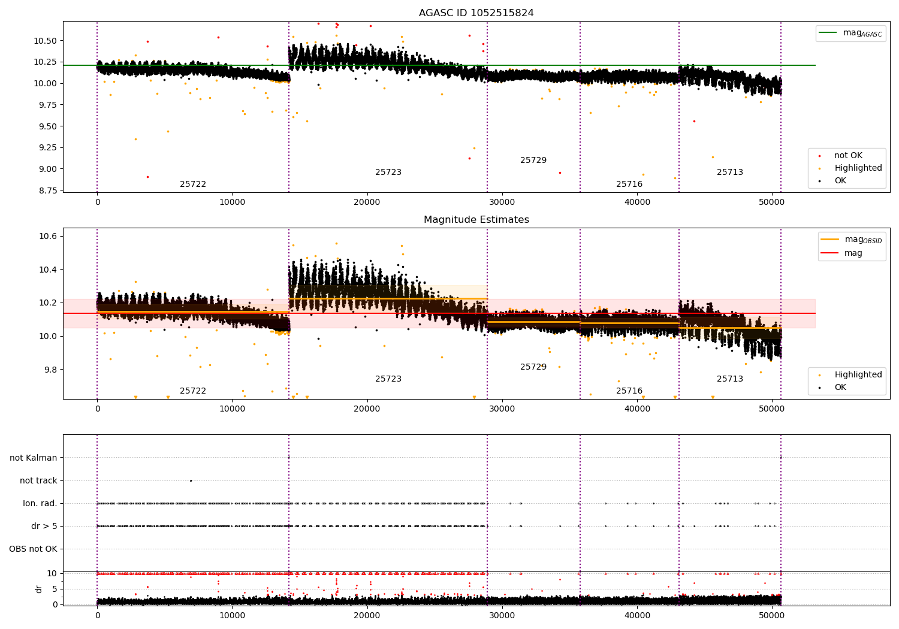The height and width of the screenshot is (629, 899).
Task: Click 'Highlighted' in the middle plot legend
Action: coord(858,375)
